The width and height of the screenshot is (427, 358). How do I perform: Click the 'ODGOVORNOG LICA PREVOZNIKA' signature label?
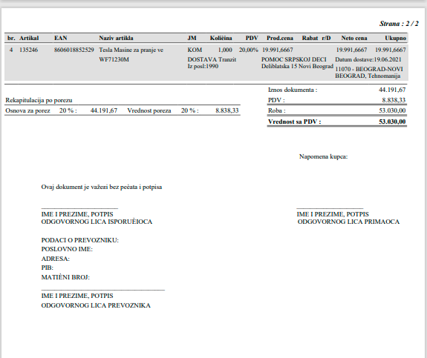point(96,305)
